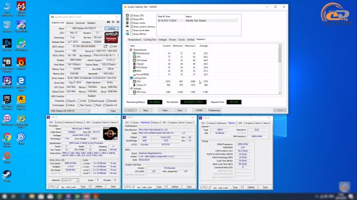The height and width of the screenshot is (200, 357).
Task: Switch to SPD tab in CPU-Z Memory window
Action: [240, 123]
